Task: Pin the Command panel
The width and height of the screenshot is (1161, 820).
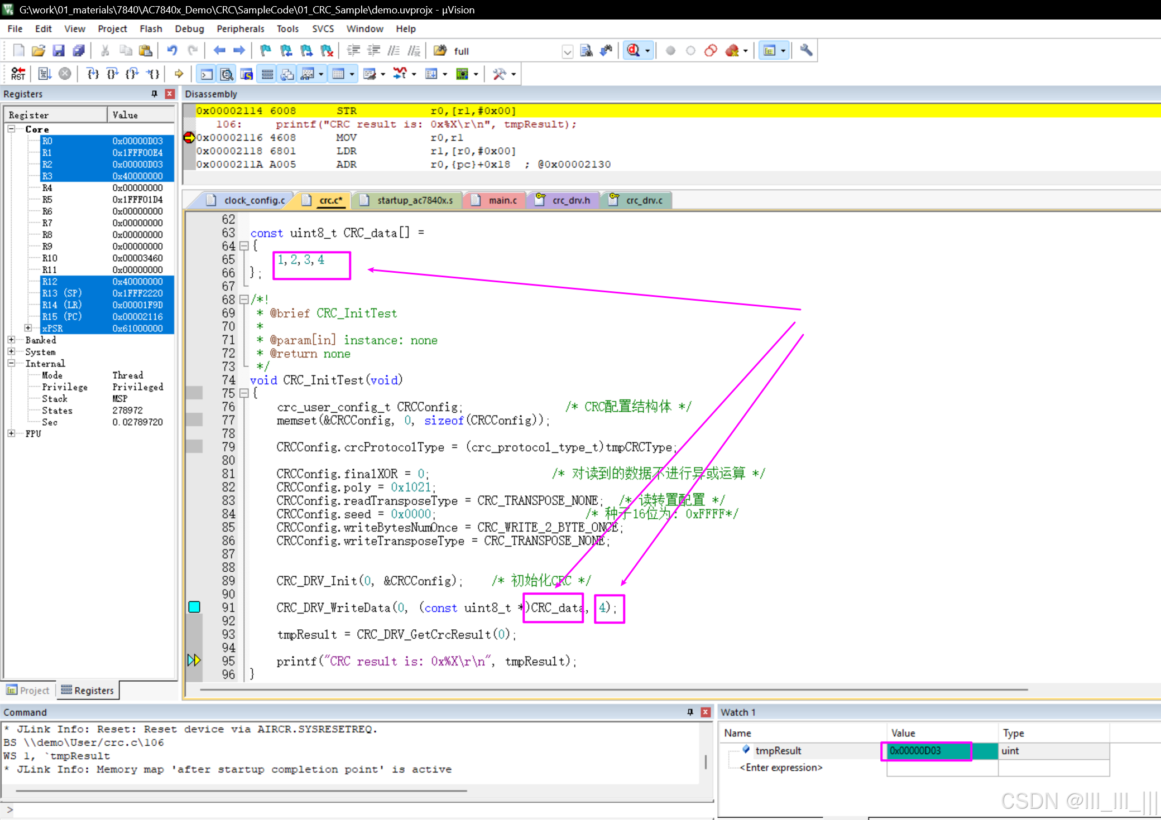Action: point(690,712)
